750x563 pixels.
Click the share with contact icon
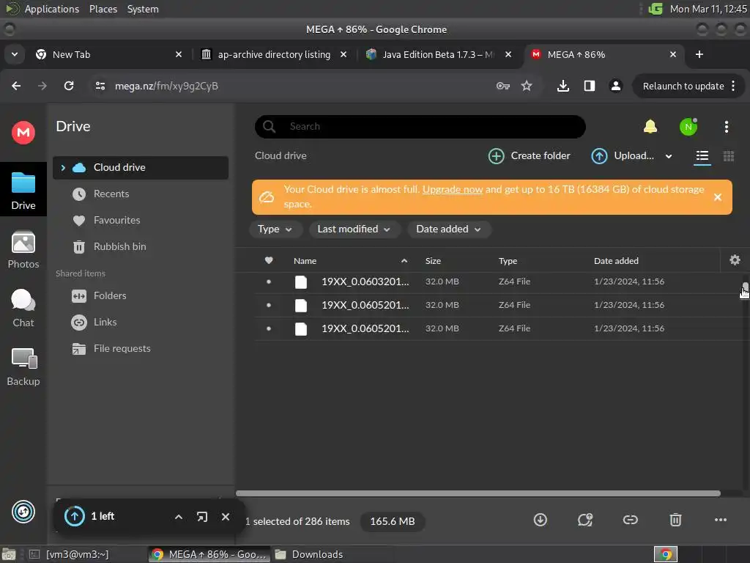[585, 520]
